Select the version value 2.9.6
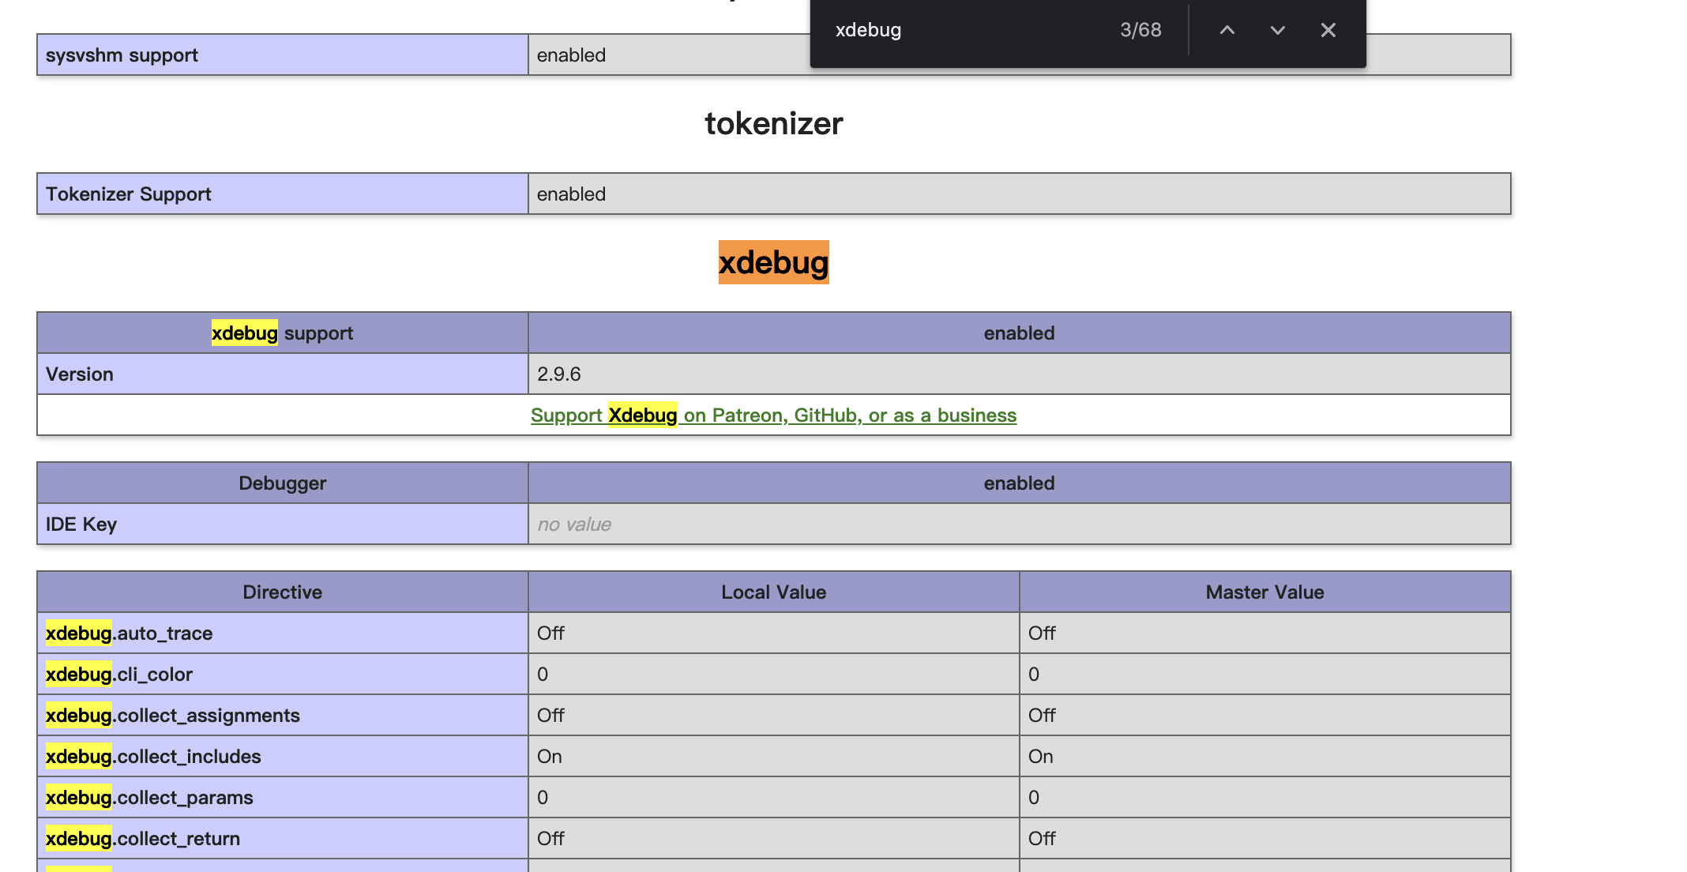1687x872 pixels. [x=558, y=374]
